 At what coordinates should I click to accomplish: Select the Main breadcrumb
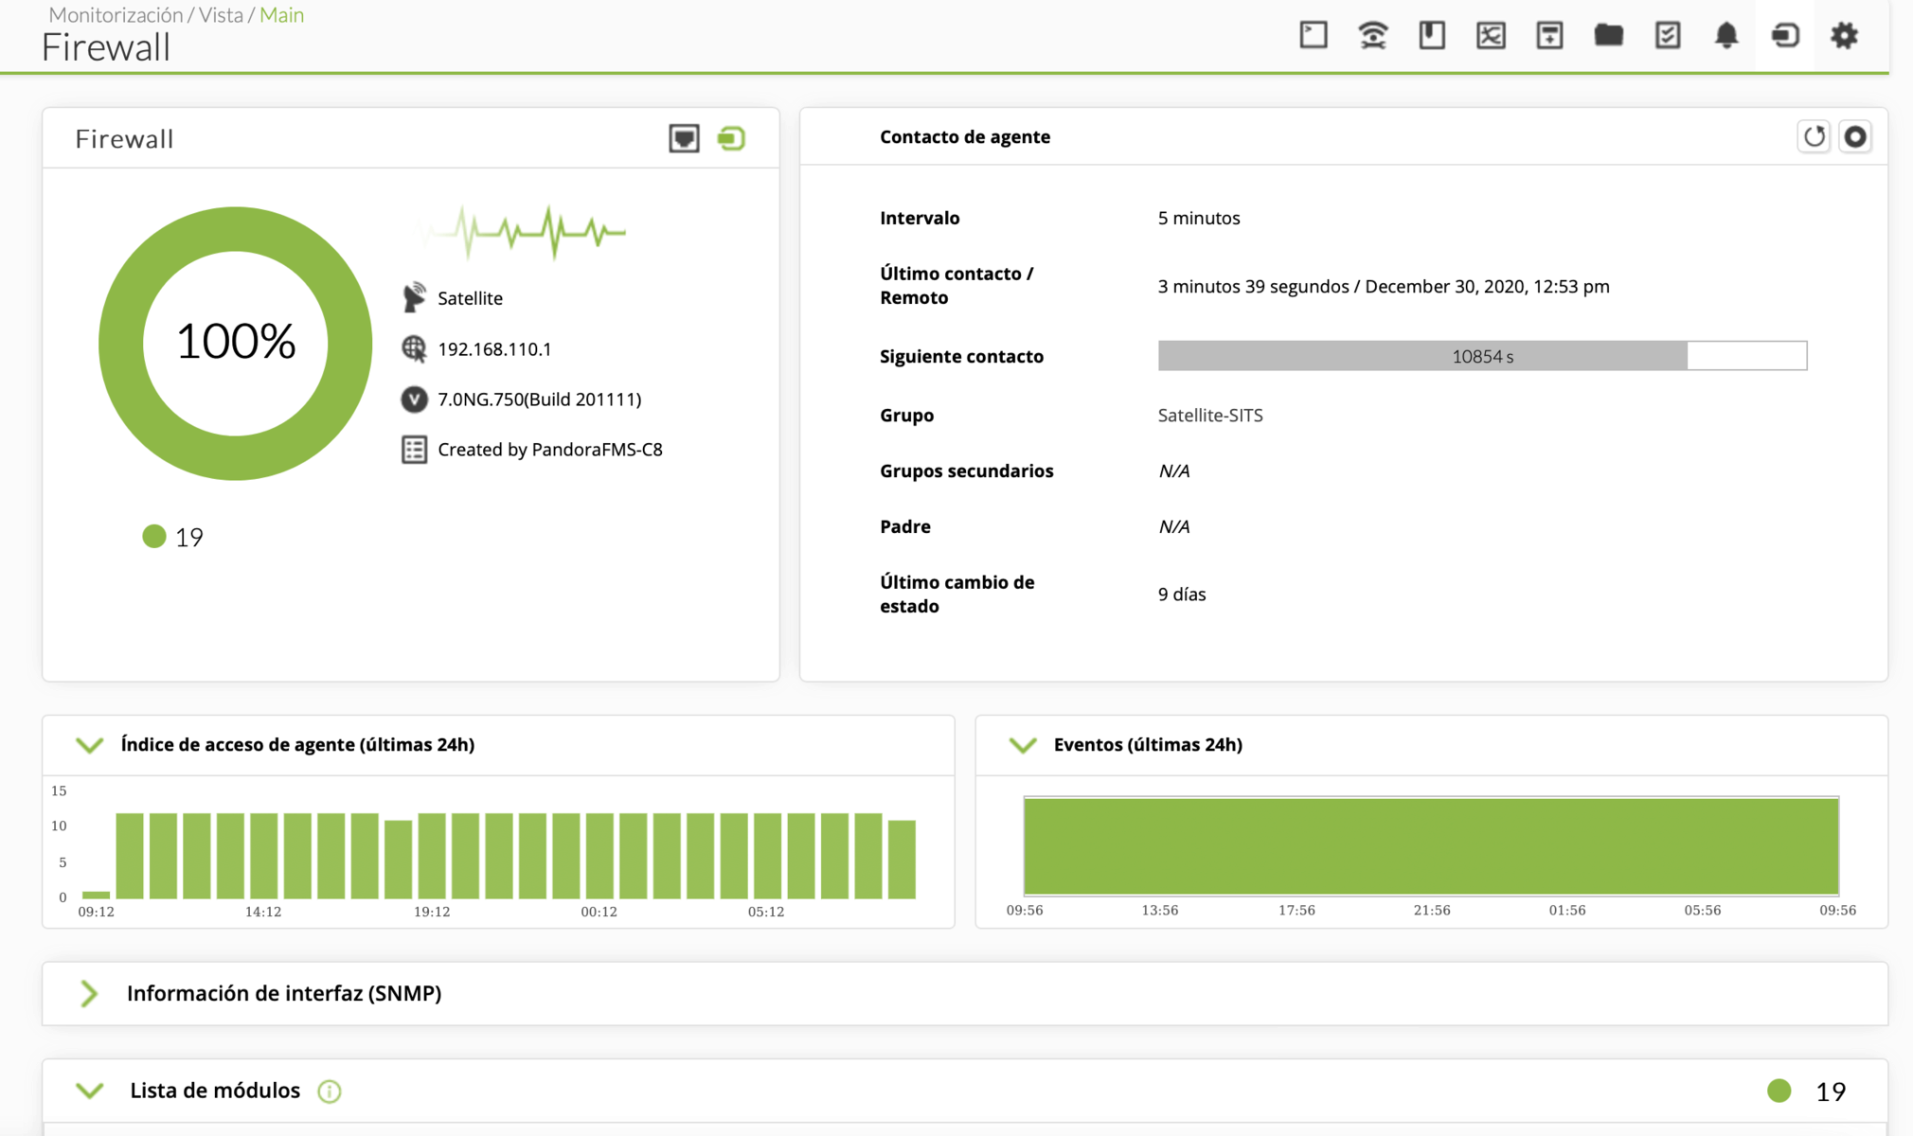pyautogui.click(x=281, y=14)
